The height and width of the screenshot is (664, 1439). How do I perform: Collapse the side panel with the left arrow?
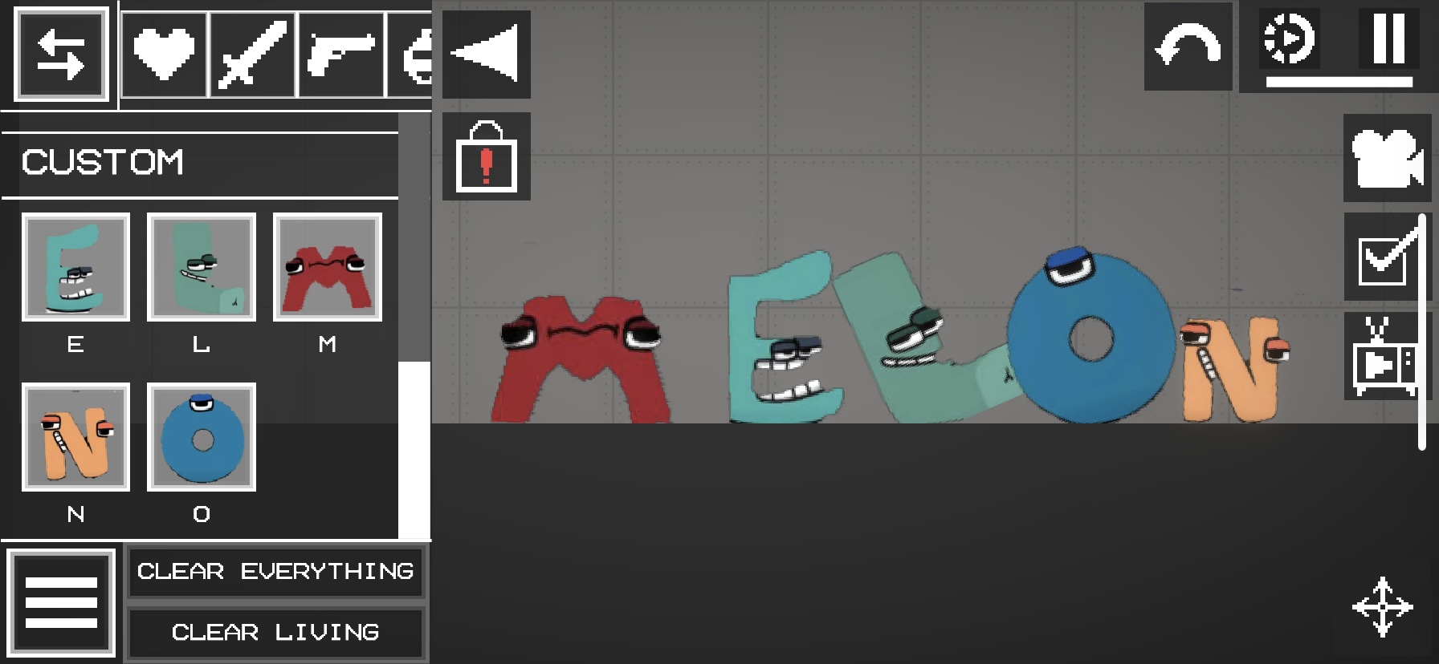486,54
